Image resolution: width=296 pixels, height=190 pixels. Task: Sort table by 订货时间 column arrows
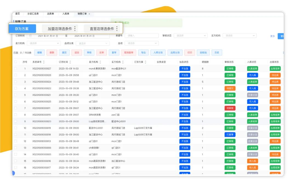(70, 62)
